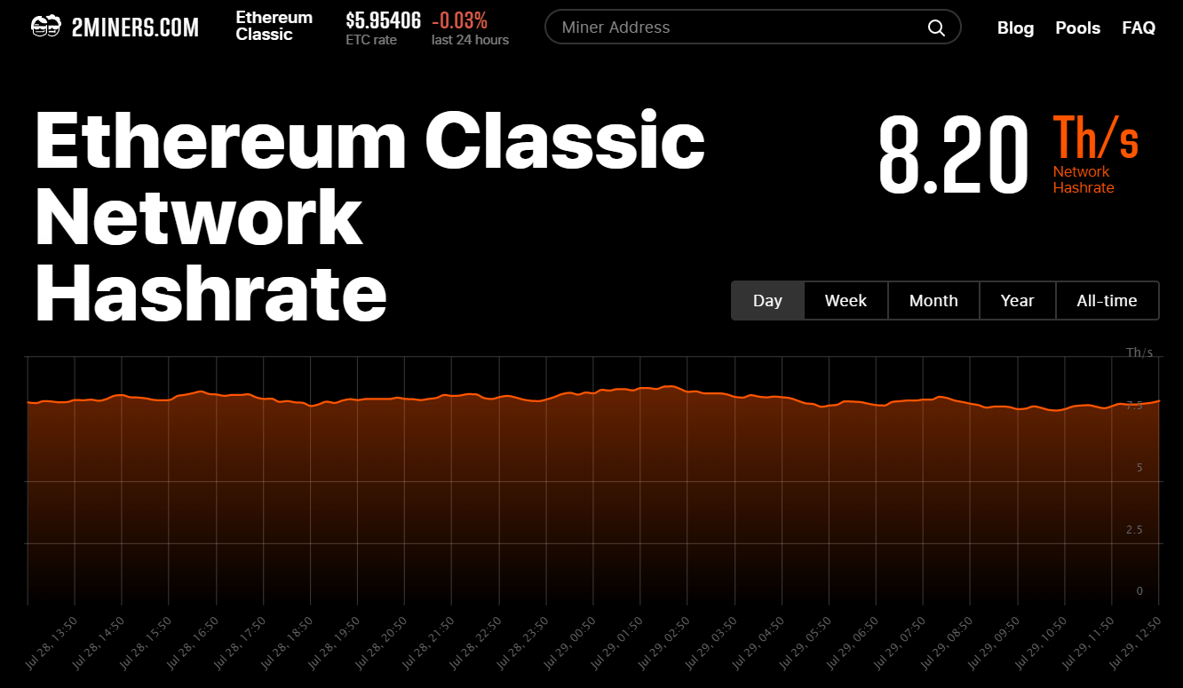Focus the Miner Address search field
The image size is (1183, 688).
tap(737, 28)
